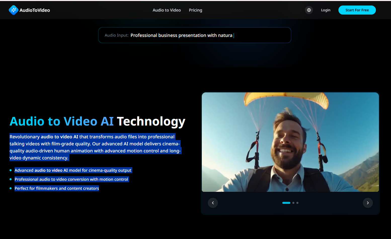
Task: Click the 'Professional audio to video conversion' bullet
Action: click(x=71, y=179)
